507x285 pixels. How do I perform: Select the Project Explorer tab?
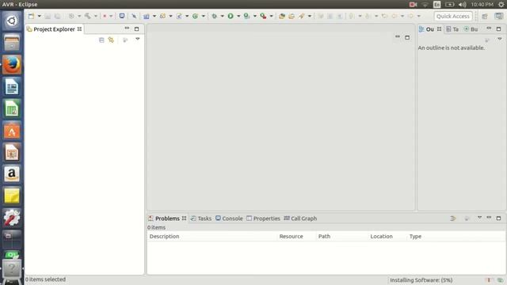[x=55, y=29]
